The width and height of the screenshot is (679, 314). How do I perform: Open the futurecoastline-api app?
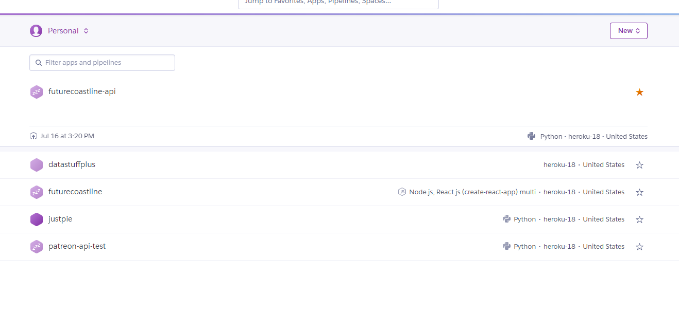tap(82, 91)
